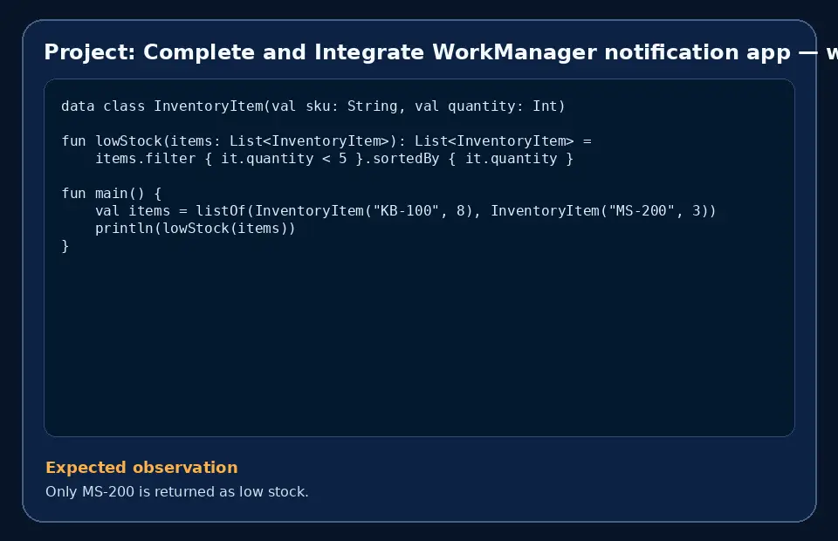Image resolution: width=838 pixels, height=541 pixels.
Task: Select the data class InventoryItem line
Action: pyautogui.click(x=313, y=106)
